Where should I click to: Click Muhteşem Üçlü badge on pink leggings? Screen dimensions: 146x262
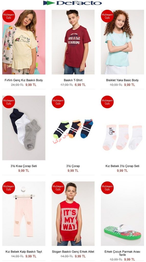pyautogui.click(x=9, y=188)
